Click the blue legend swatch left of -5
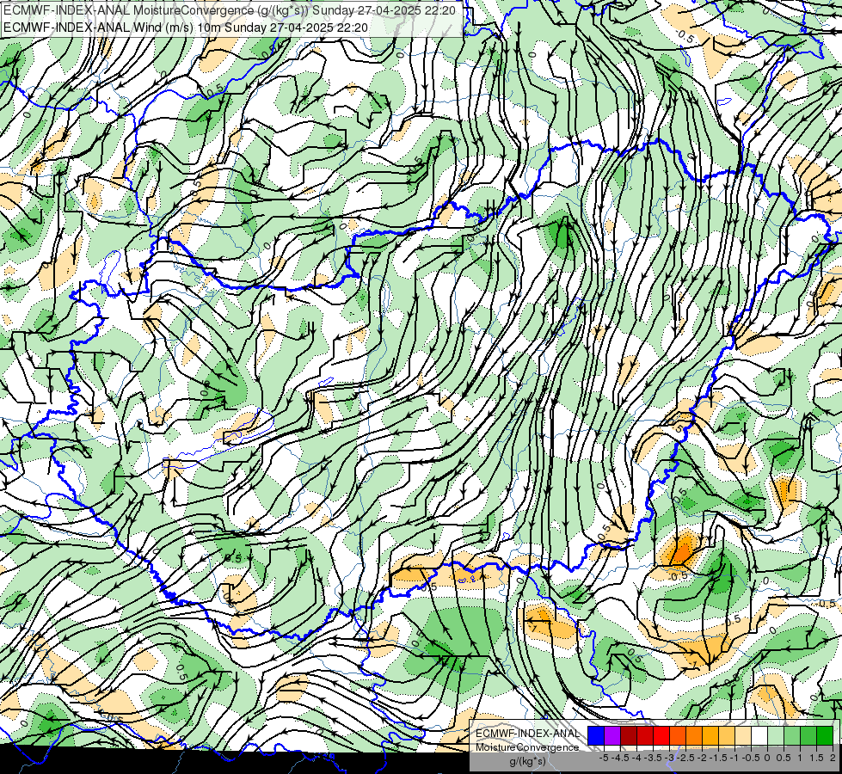 (596, 735)
